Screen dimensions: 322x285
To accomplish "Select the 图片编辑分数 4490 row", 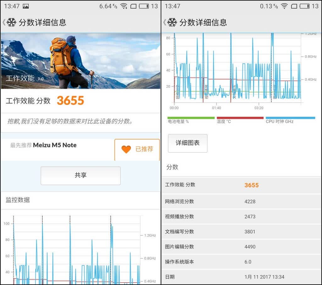I will pyautogui.click(x=241, y=247).
